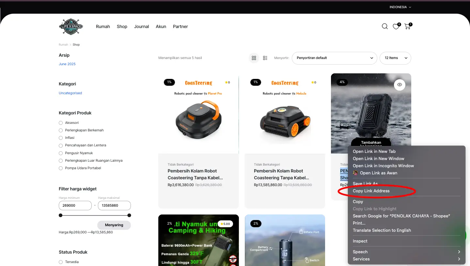The image size is (470, 266).
Task: Open the Planet Pro pool cleaner image
Action: pyautogui.click(x=198, y=113)
